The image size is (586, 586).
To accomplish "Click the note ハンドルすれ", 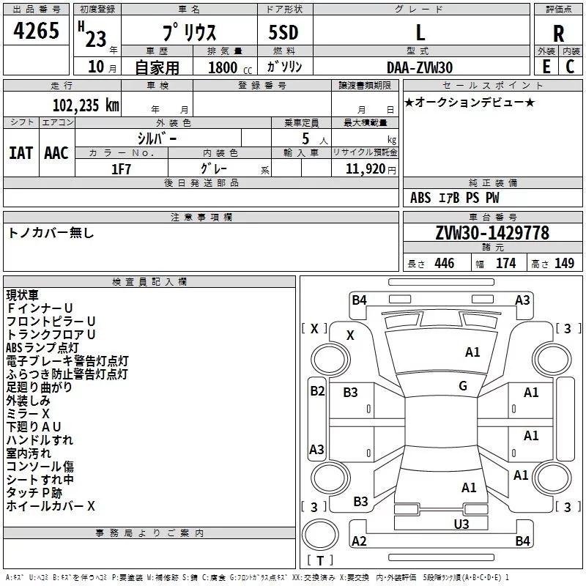I will [40, 440].
